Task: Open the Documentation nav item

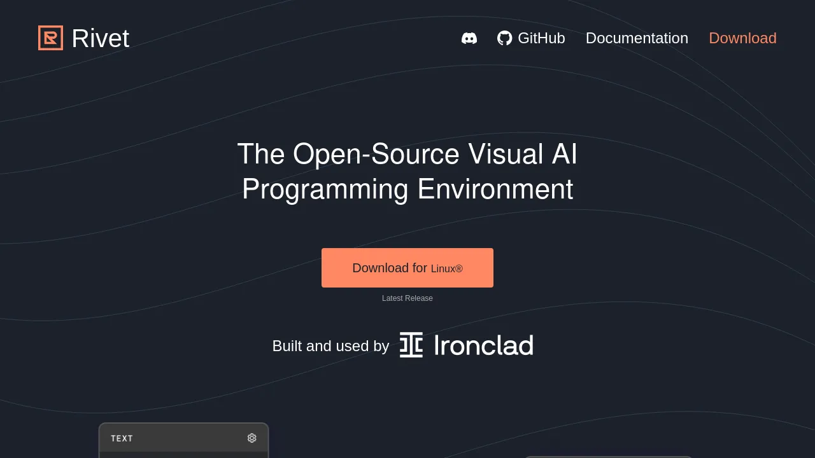Action: point(637,38)
